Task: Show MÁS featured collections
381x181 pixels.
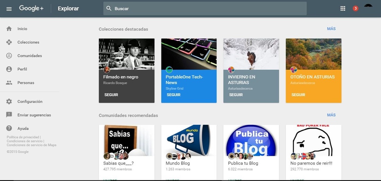Action: point(331,29)
